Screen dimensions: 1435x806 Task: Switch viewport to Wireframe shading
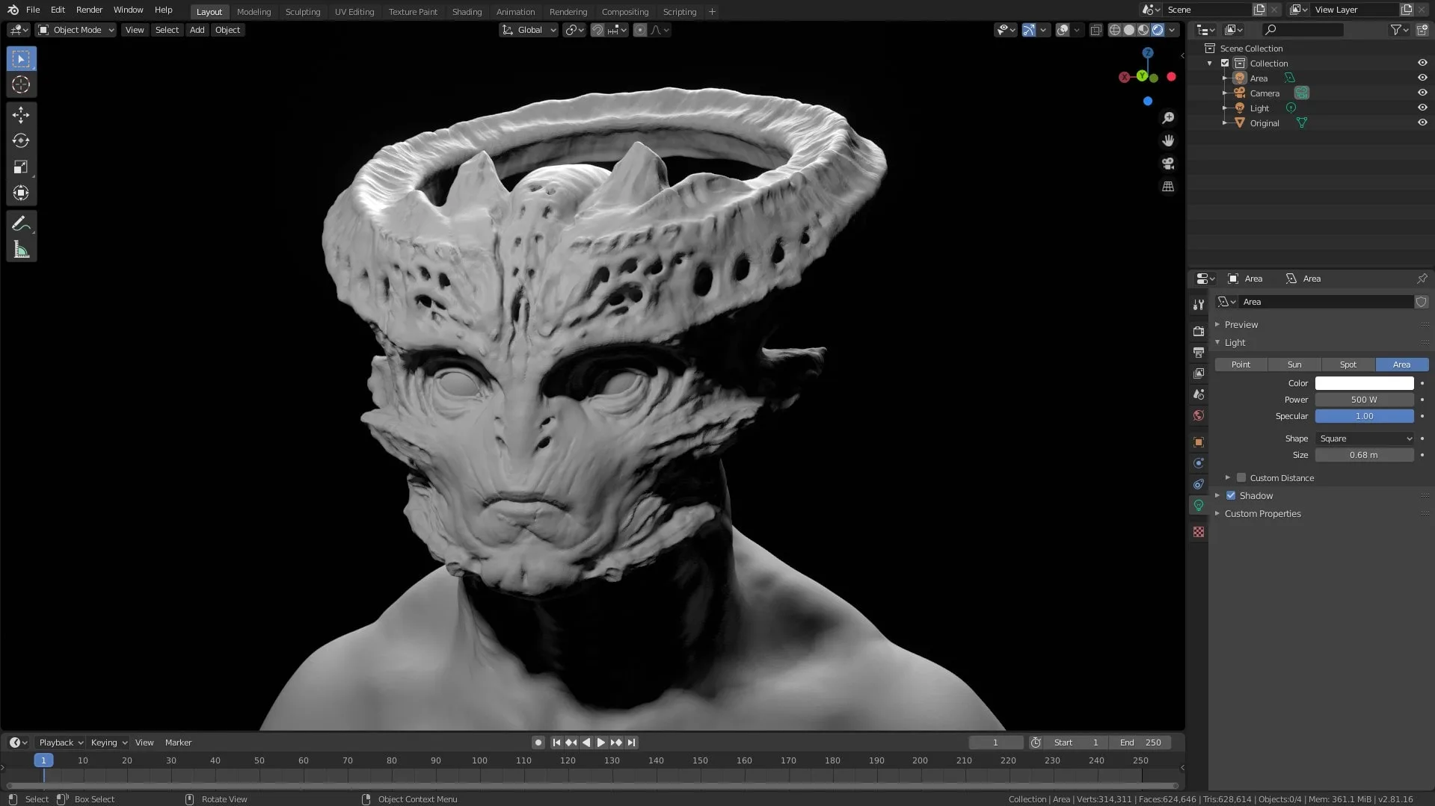click(1114, 30)
